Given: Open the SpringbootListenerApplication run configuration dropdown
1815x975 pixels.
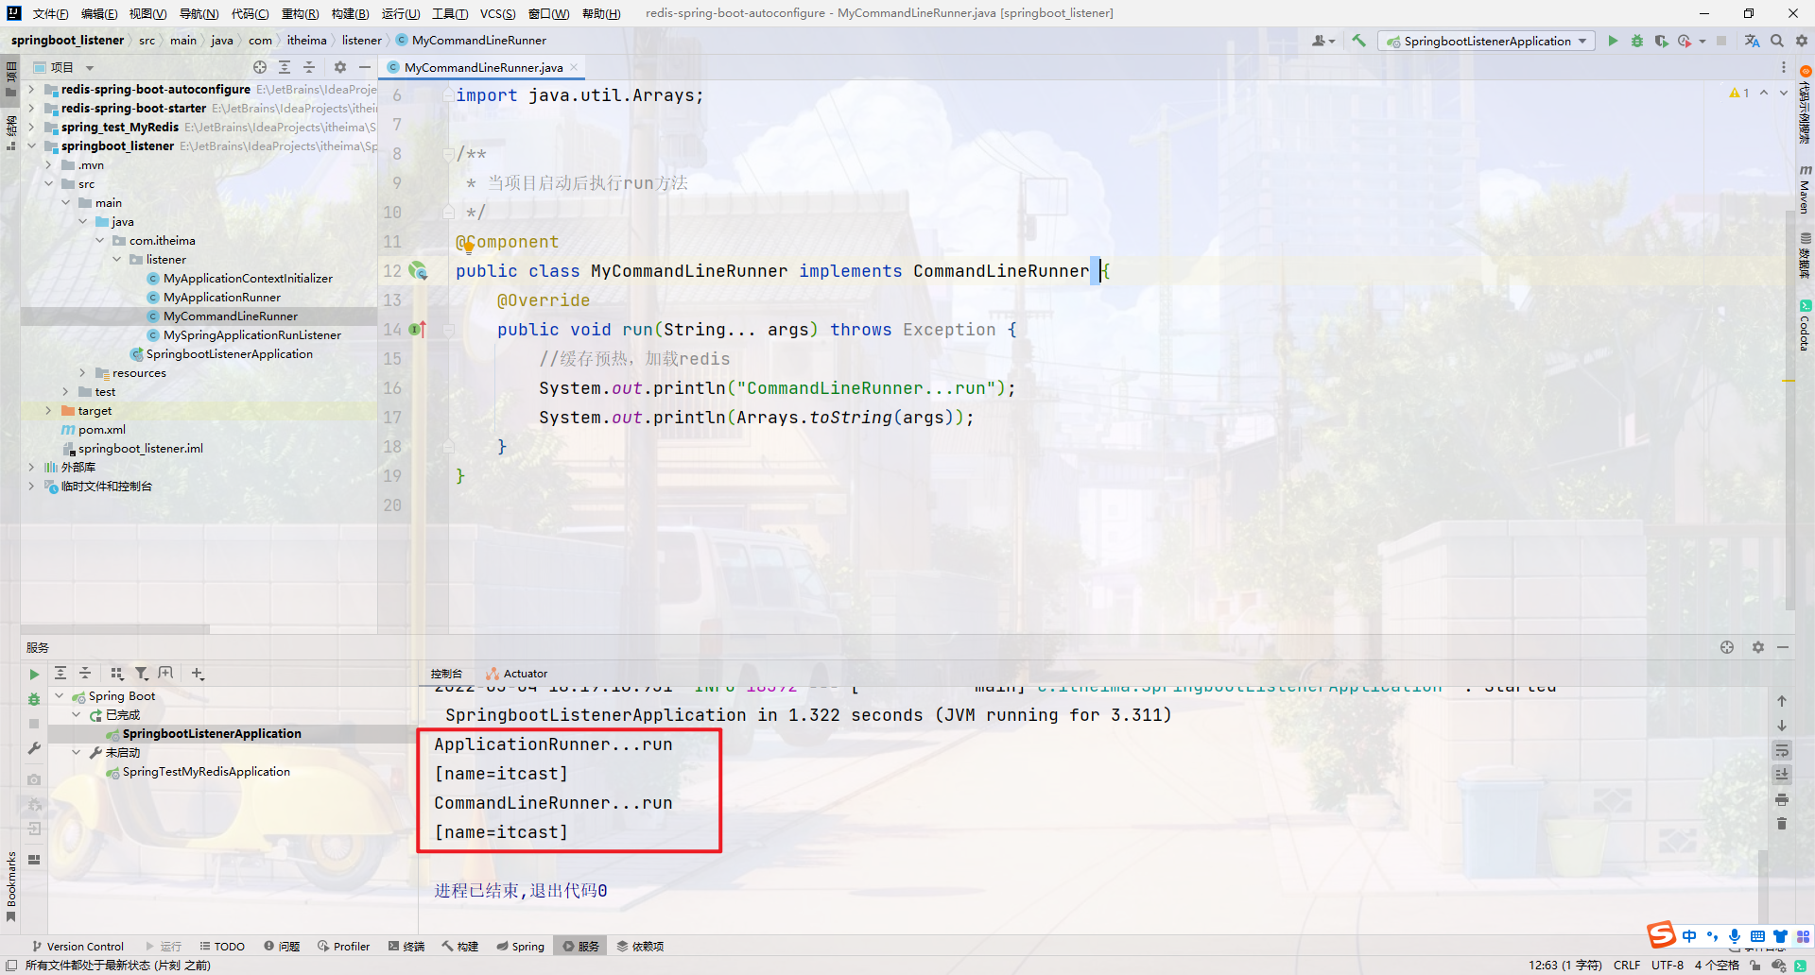Looking at the screenshot, I should (1582, 41).
